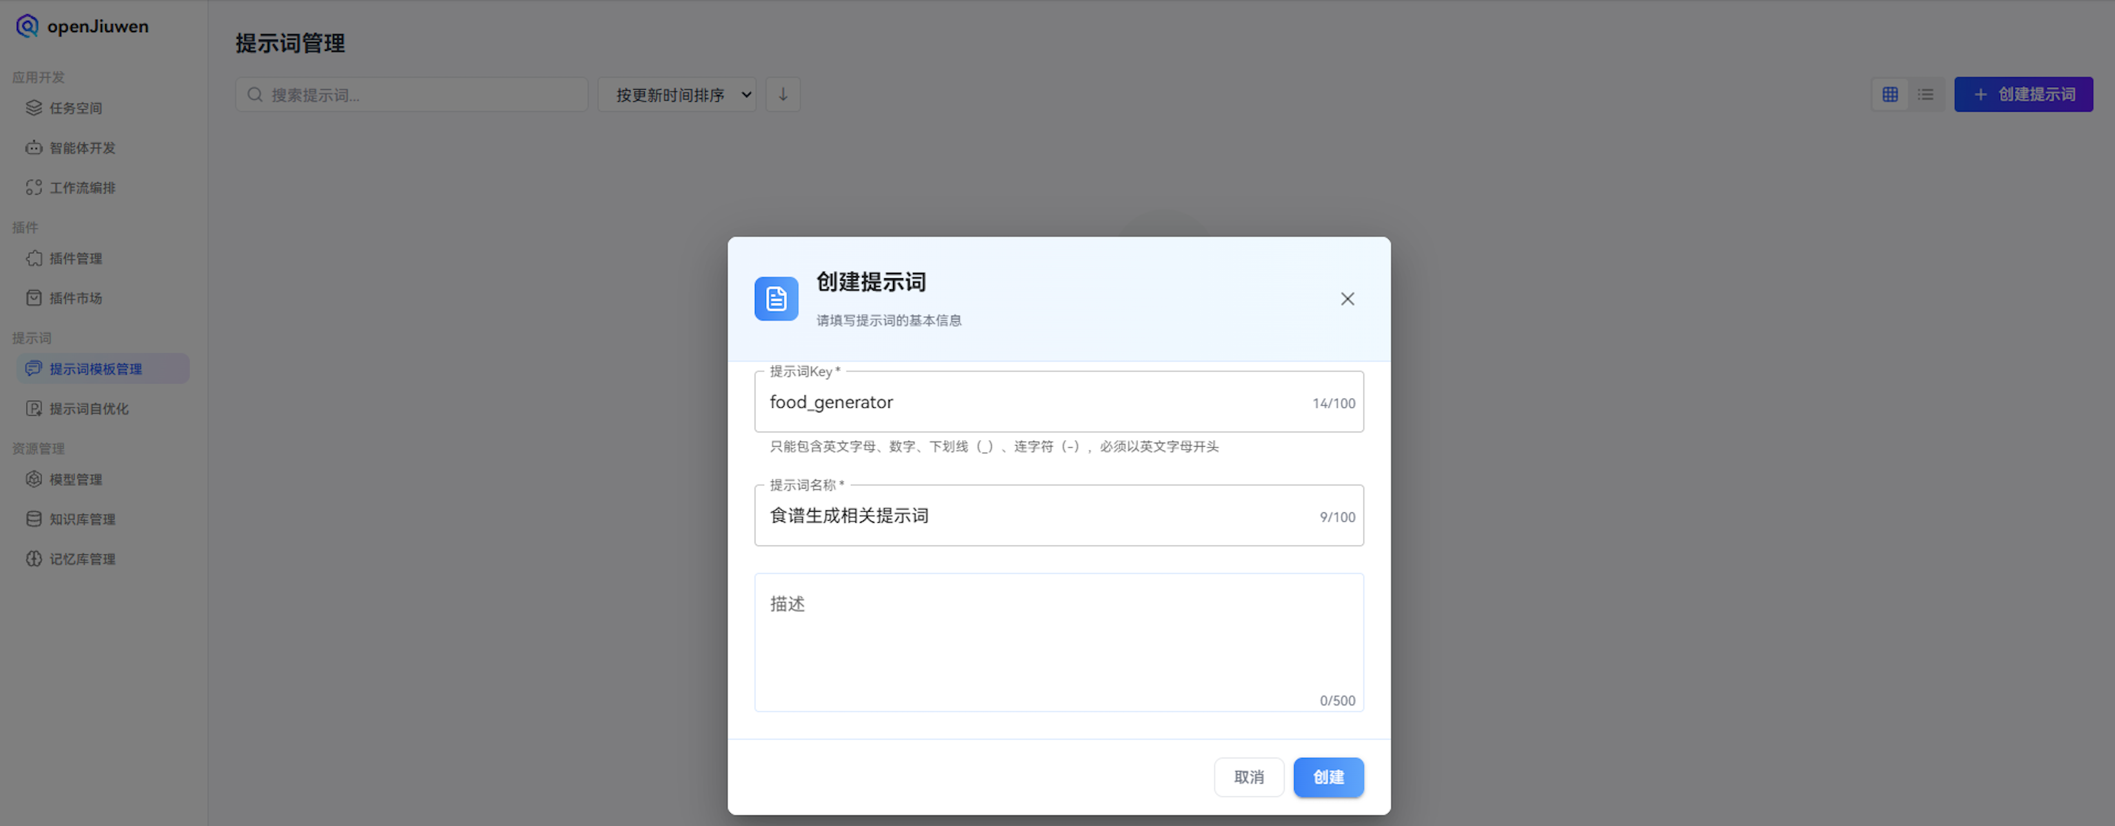Open 提示词自优化 from the sidebar
This screenshot has width=2115, height=826.
90,408
